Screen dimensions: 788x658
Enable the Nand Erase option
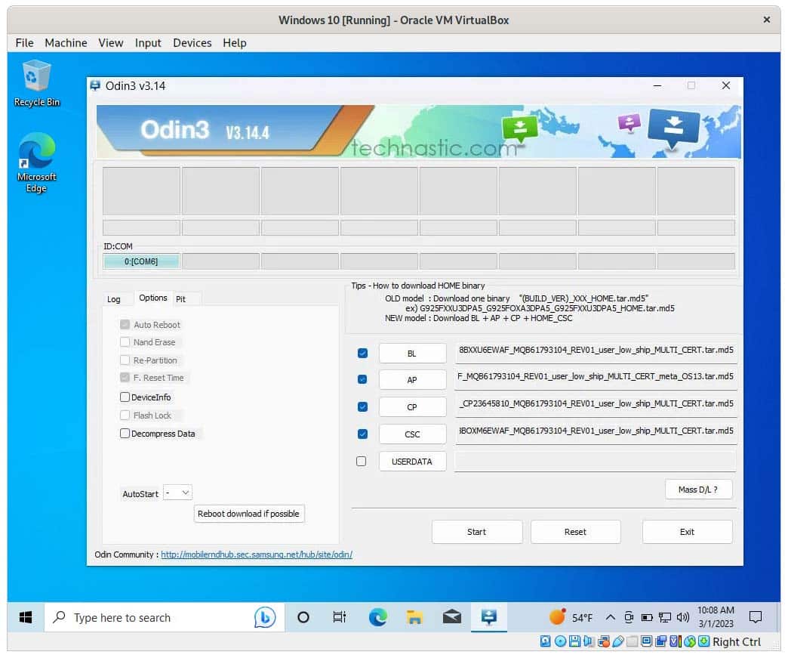[125, 342]
